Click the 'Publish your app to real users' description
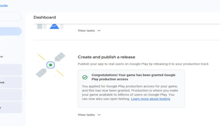 pyautogui.click(x=143, y=64)
